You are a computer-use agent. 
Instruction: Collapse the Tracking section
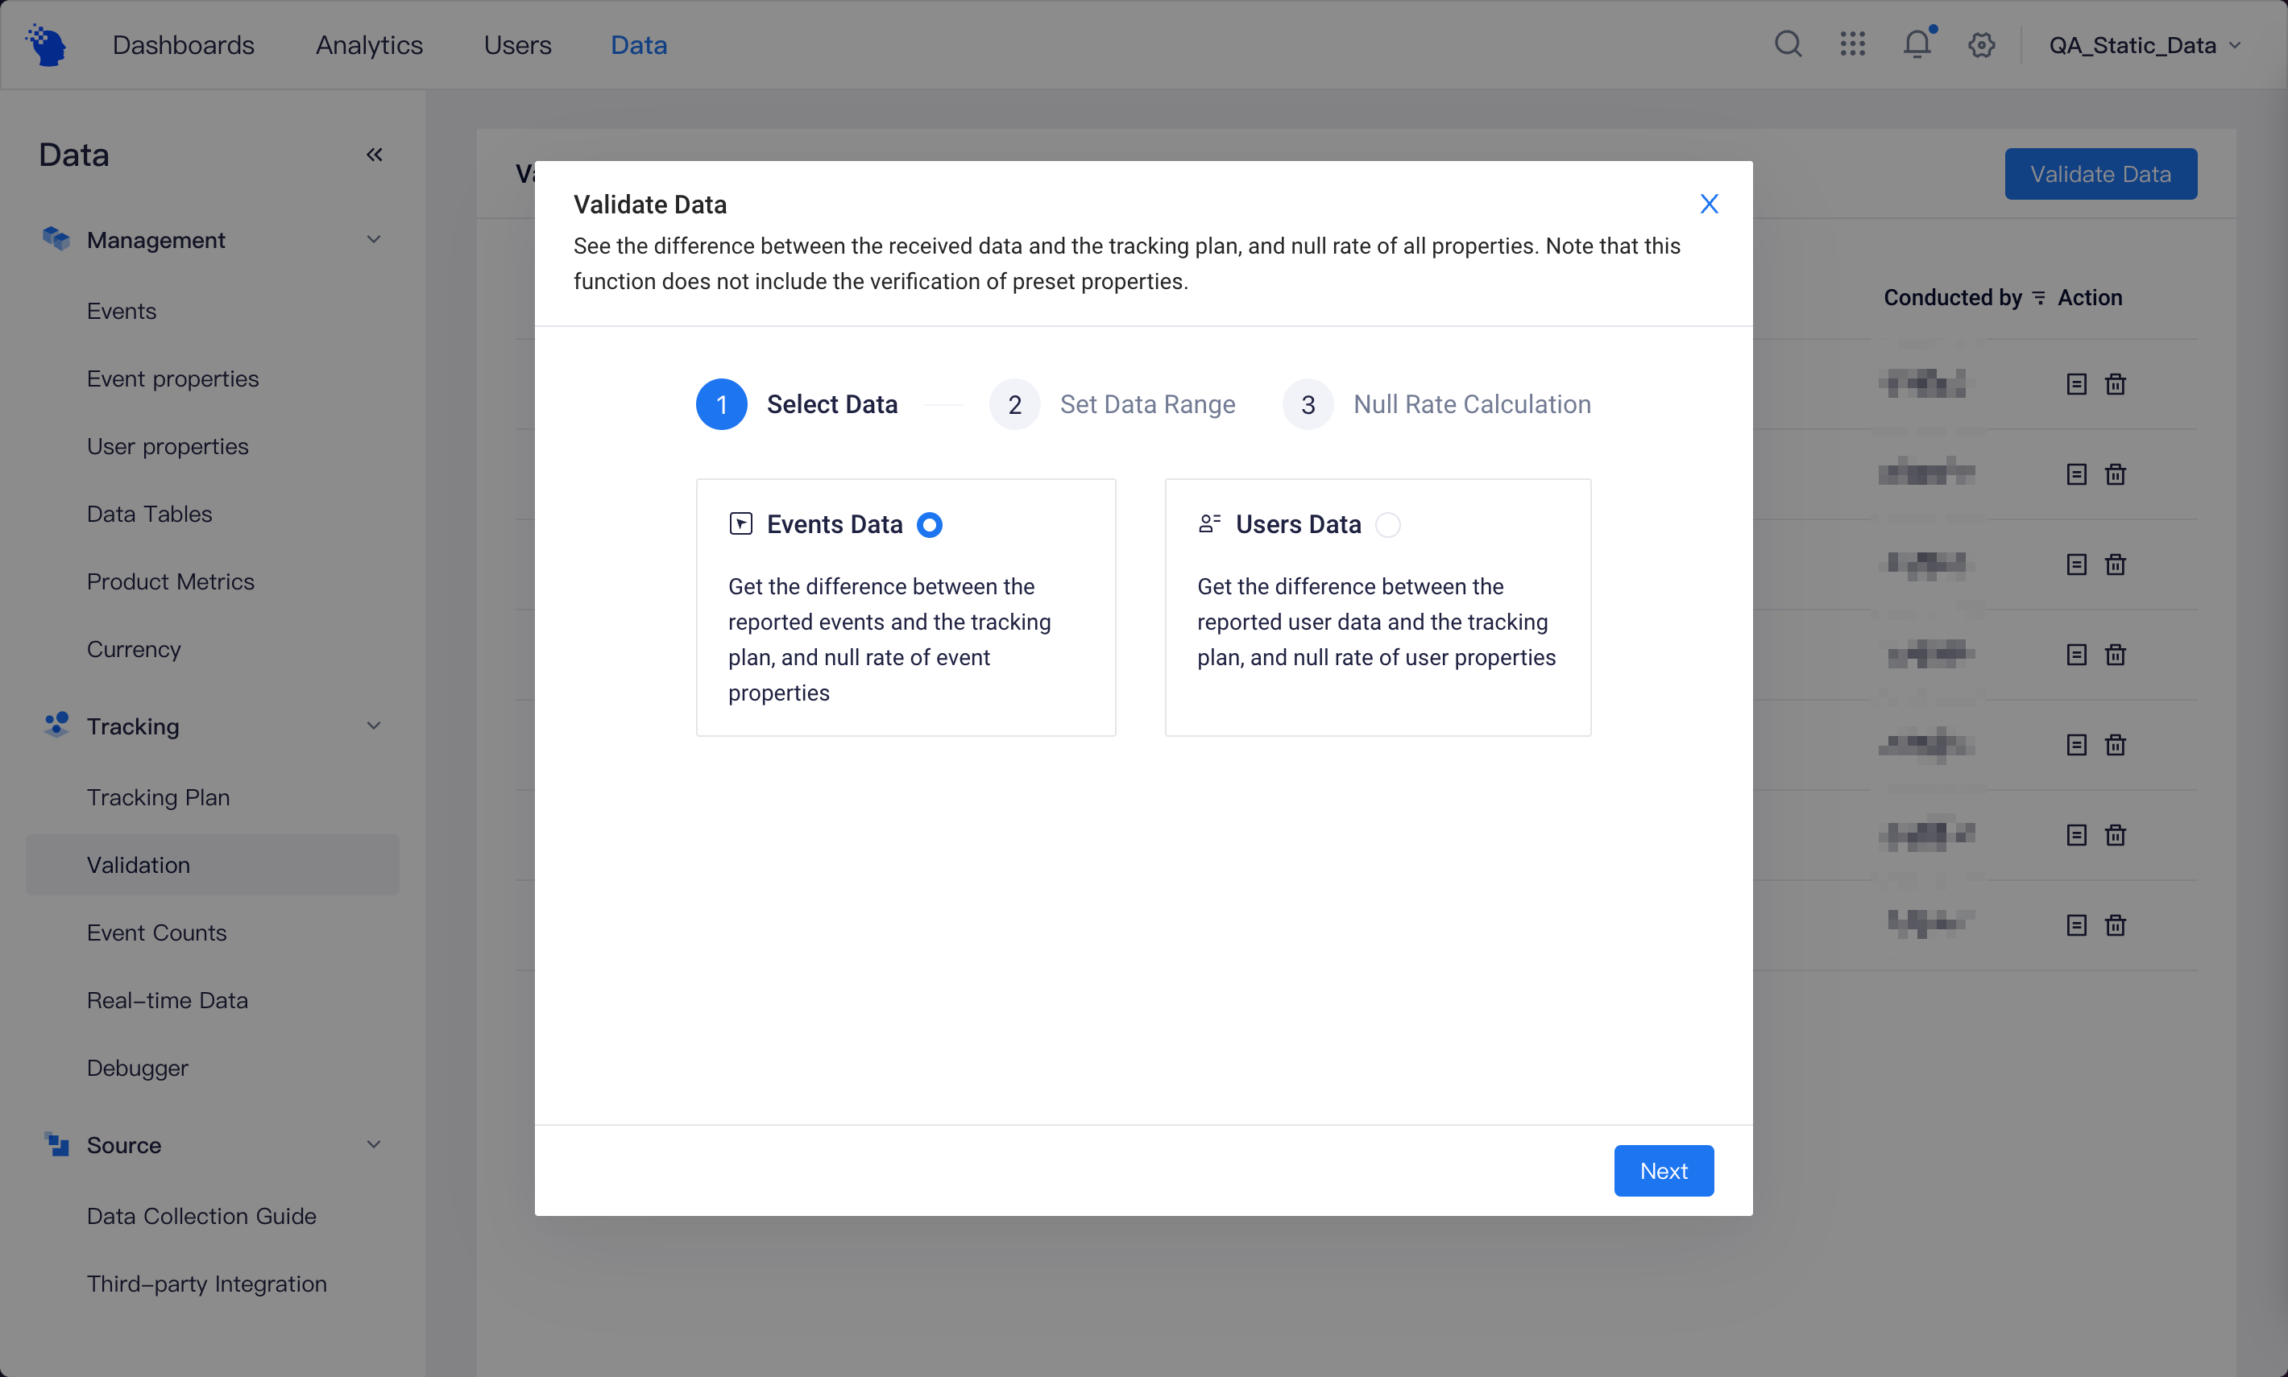(373, 726)
